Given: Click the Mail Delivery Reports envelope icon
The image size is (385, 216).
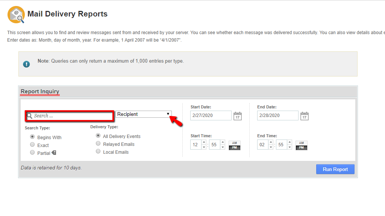Looking at the screenshot, I should [16, 15].
